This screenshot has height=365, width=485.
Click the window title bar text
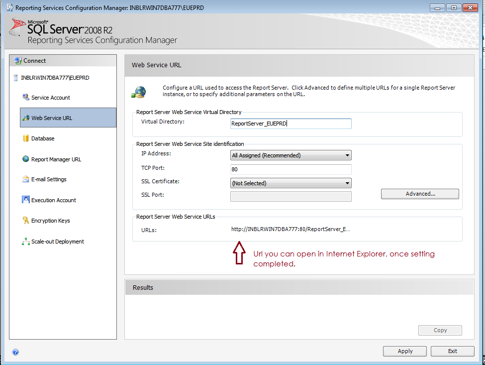pos(109,8)
